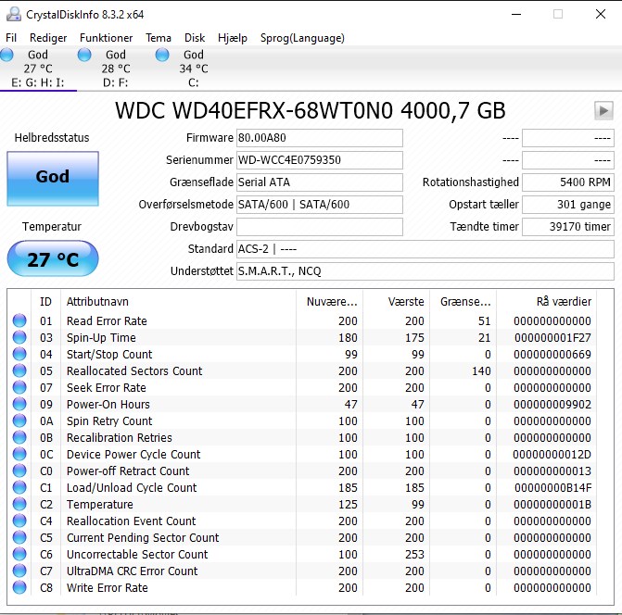
Task: Click the status orb of Temperature attribute
Action: pos(19,504)
